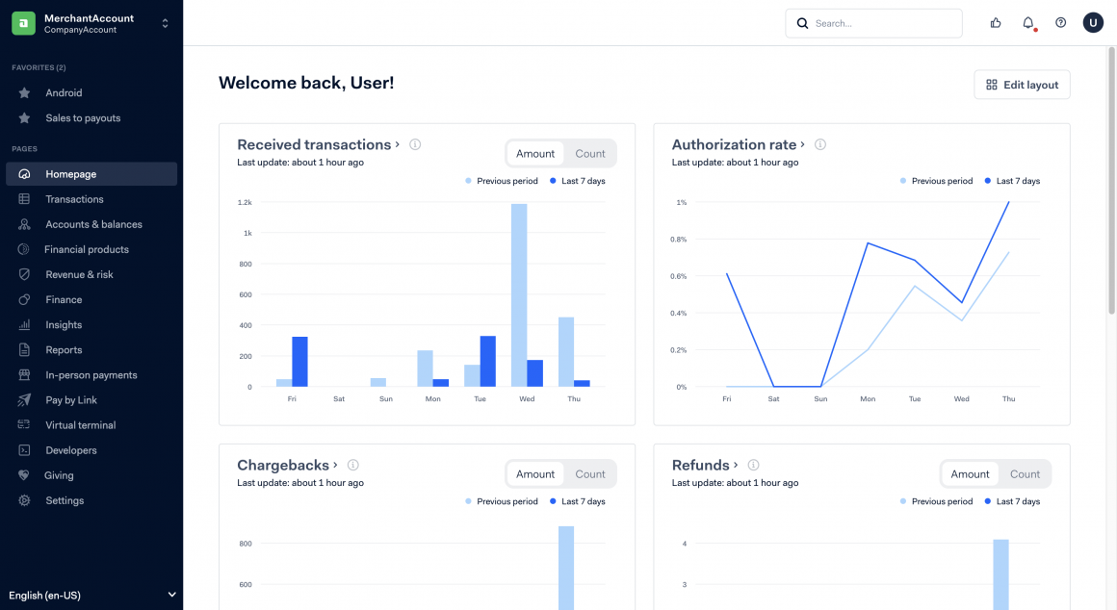Click the Giving heart icon in sidebar

click(25, 475)
